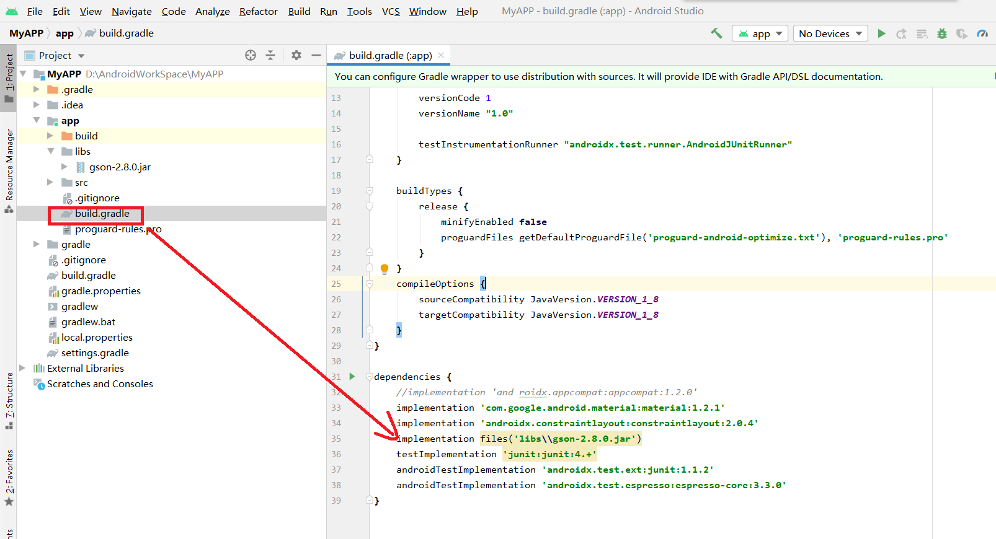Select the app .gitignore file

pos(97,198)
